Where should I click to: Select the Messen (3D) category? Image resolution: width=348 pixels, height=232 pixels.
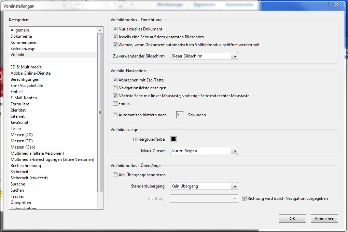pyautogui.click(x=54, y=141)
